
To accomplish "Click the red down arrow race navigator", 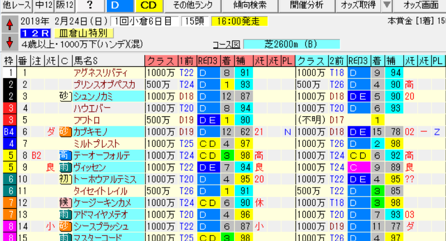I will [9, 42].
